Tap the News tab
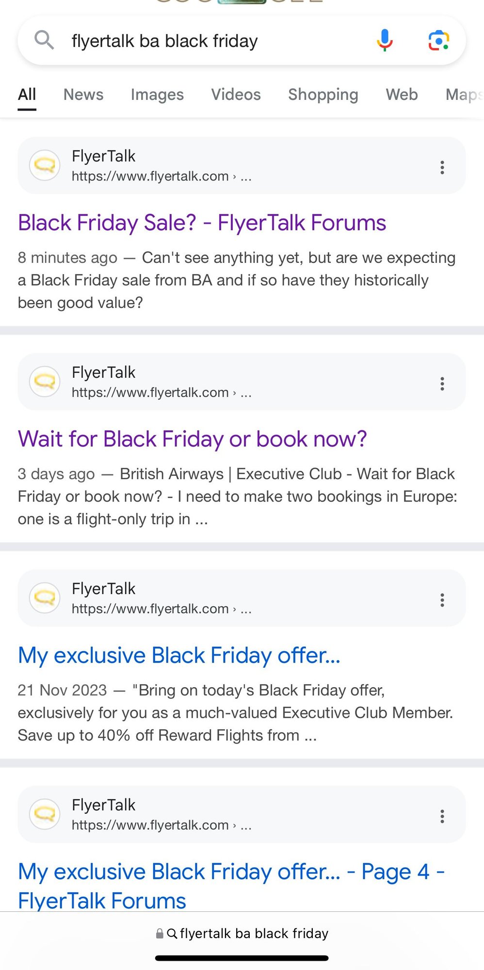Image resolution: width=484 pixels, height=970 pixels. point(83,95)
